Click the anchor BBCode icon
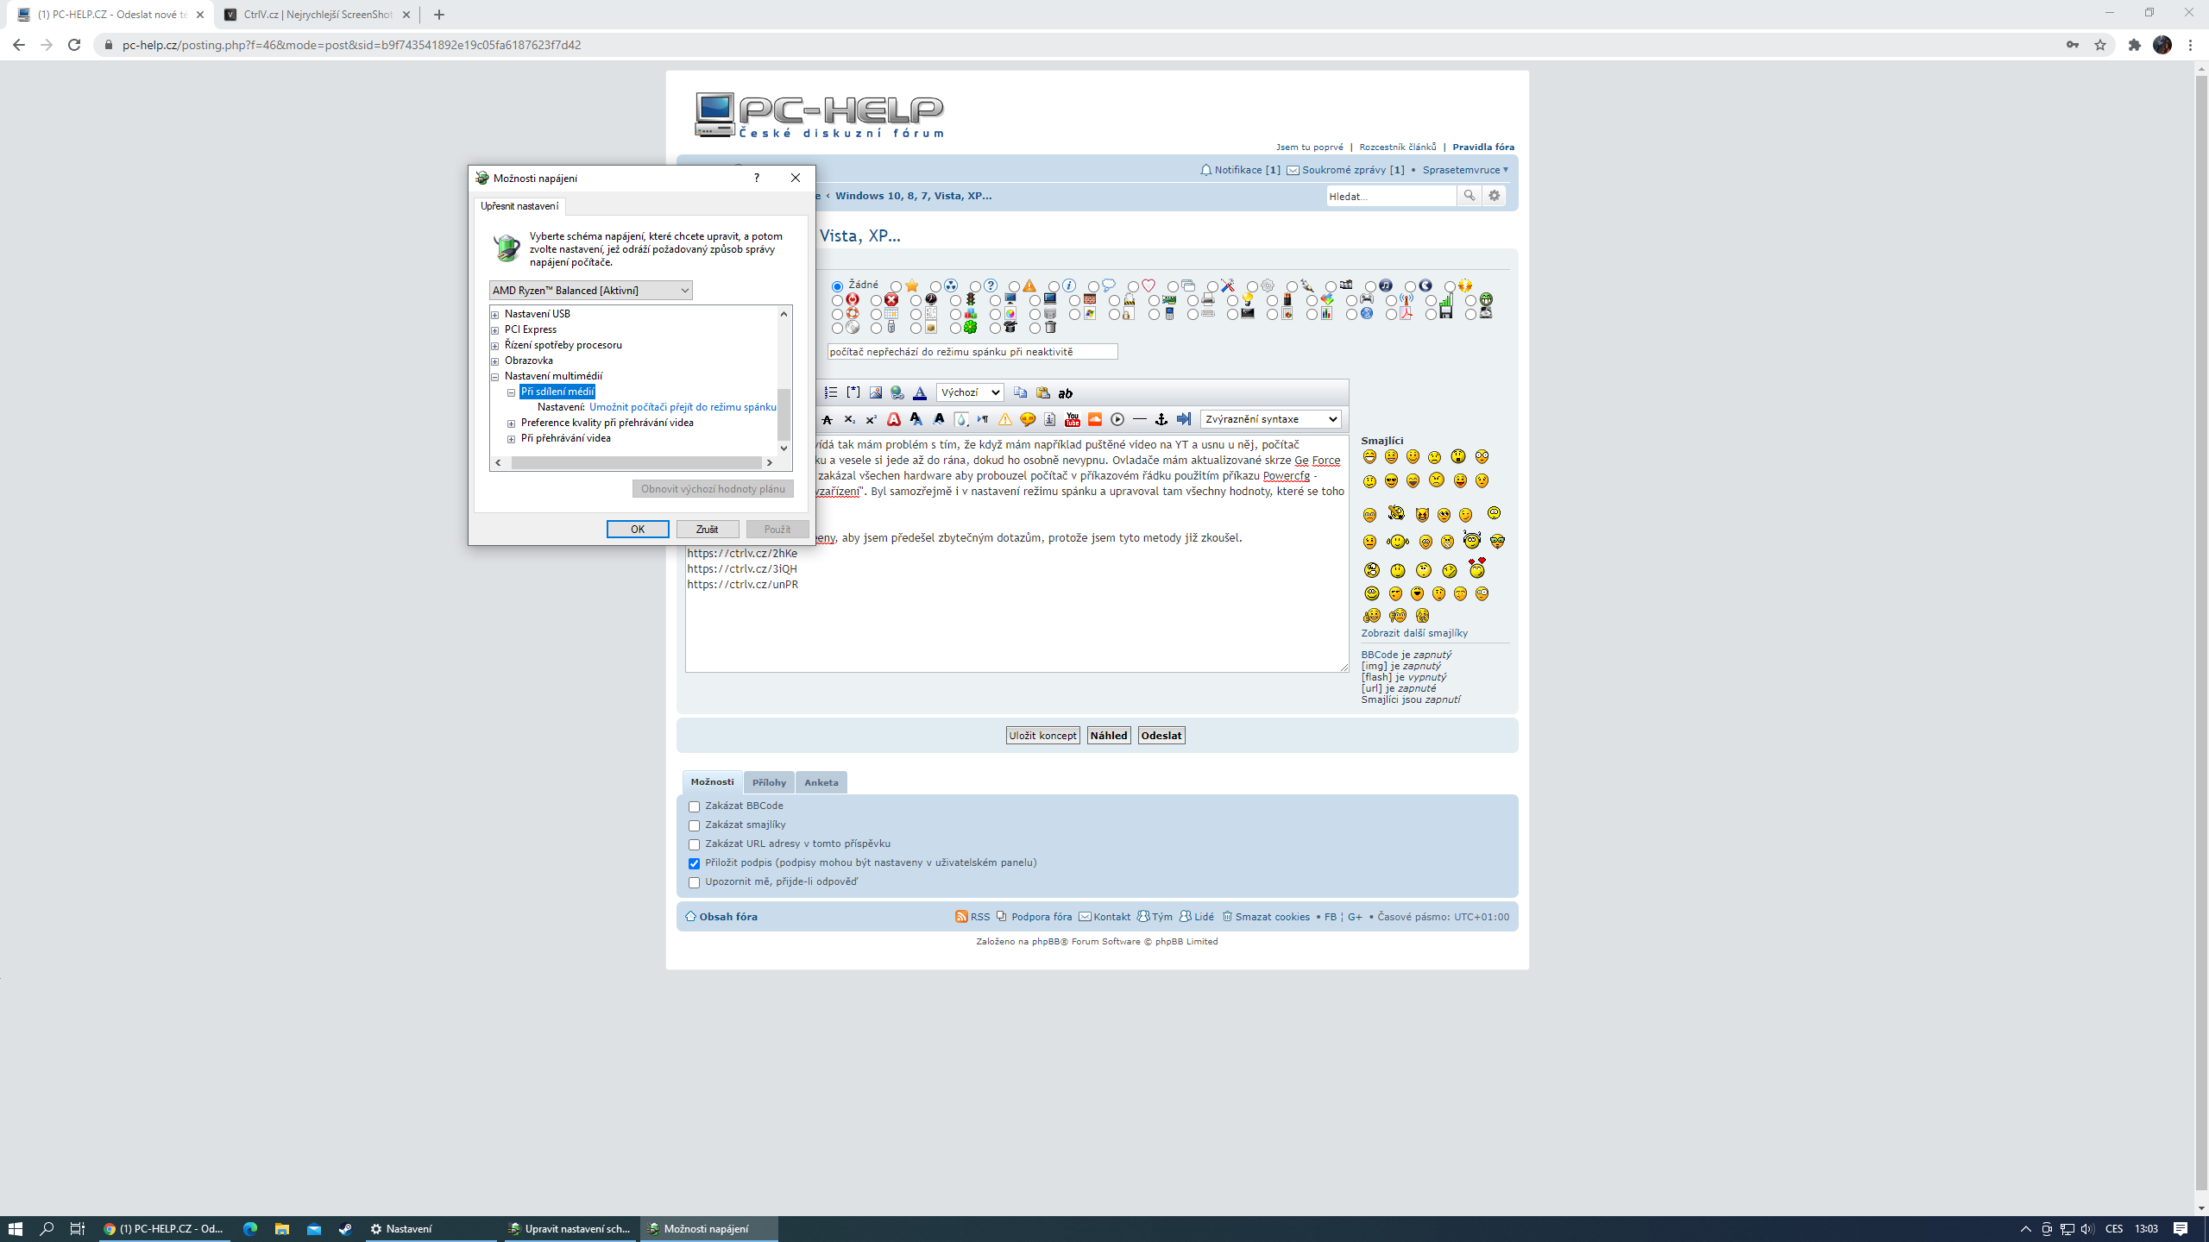This screenshot has width=2209, height=1242. (x=1161, y=419)
